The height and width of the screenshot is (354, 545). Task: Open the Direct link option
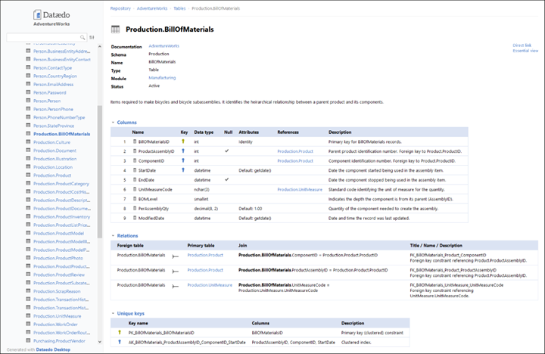point(522,45)
